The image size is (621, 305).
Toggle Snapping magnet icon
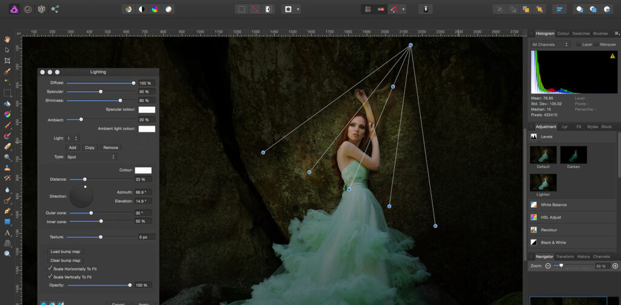(394, 9)
